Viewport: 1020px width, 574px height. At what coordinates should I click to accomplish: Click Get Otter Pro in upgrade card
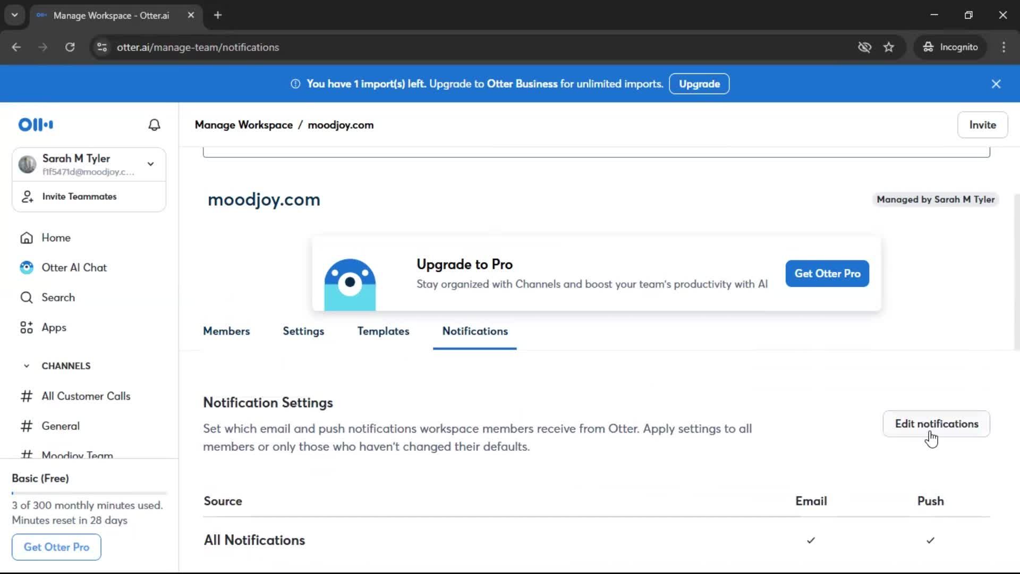(x=827, y=274)
